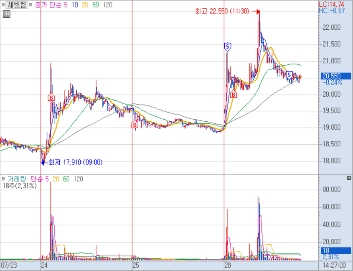Click the 14:27:00 time display
This screenshot has width=353, height=271.
coord(335,265)
